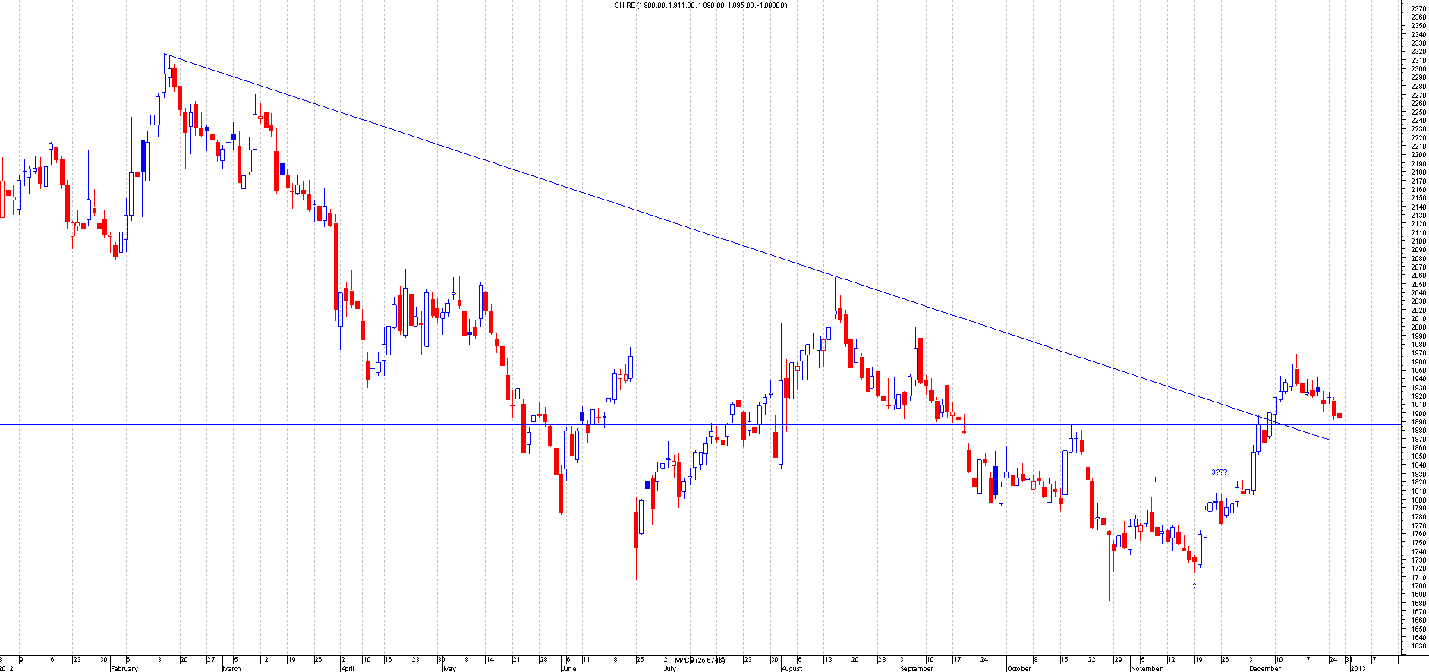The image size is (1429, 672).
Task: Click the SHIRE chart title text
Action: pos(700,5)
